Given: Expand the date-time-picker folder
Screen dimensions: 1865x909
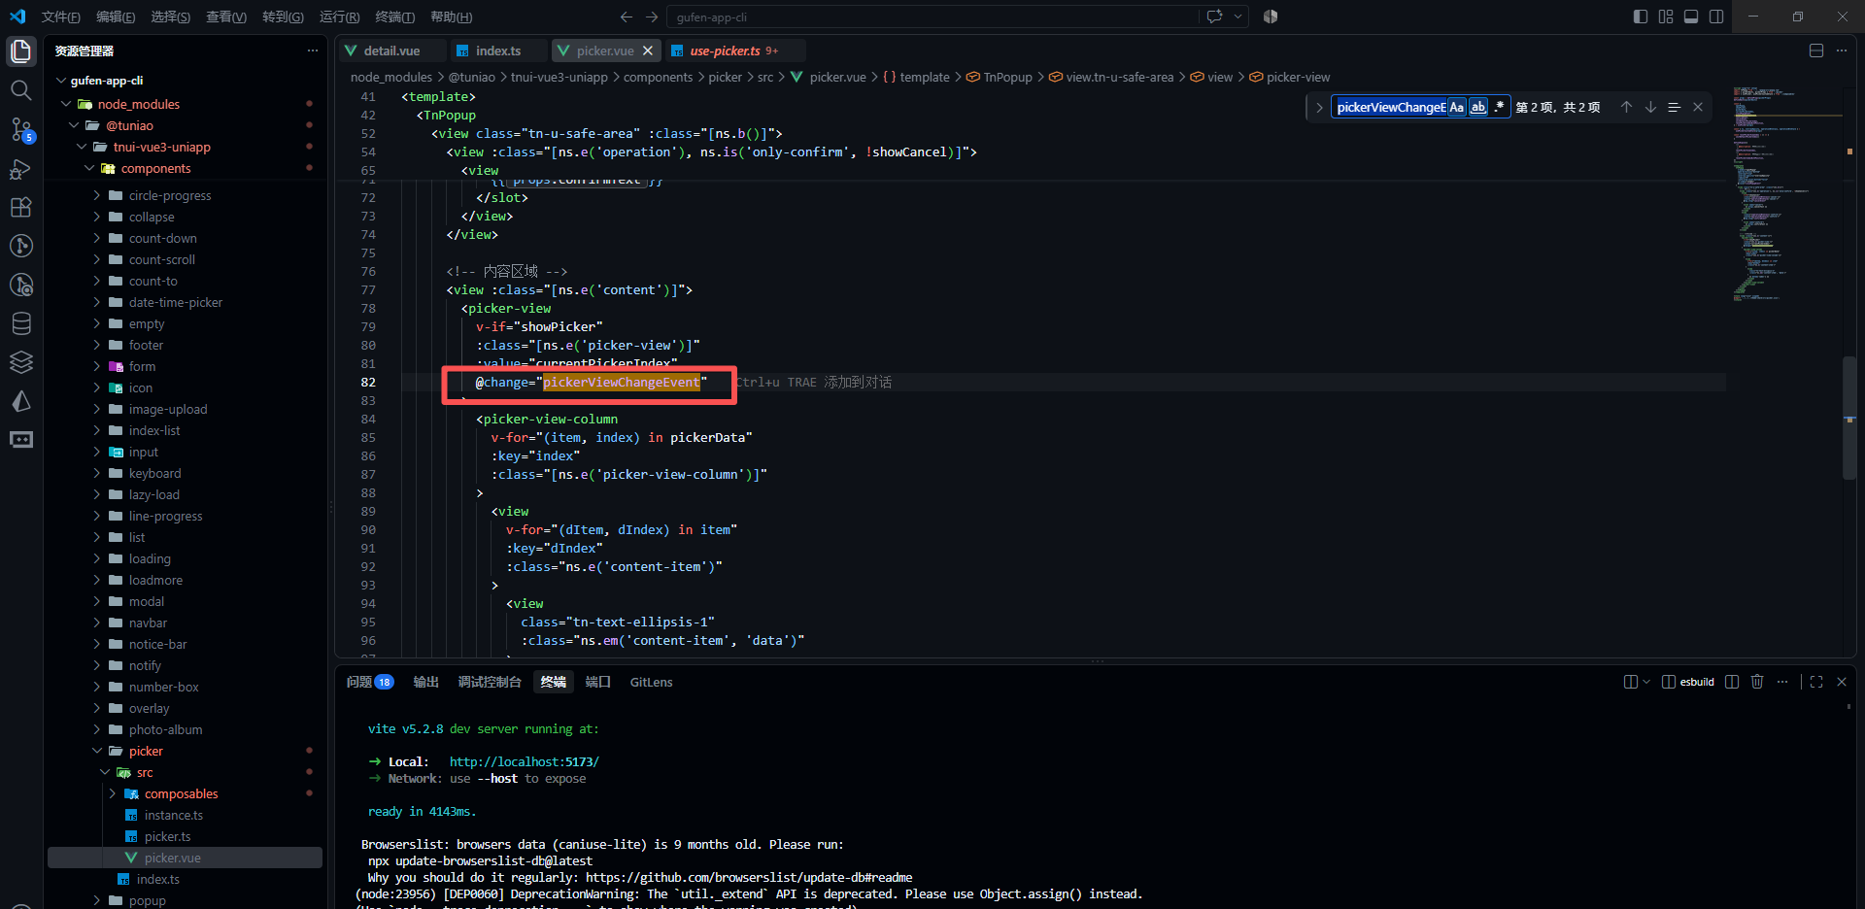Looking at the screenshot, I should pyautogui.click(x=96, y=302).
